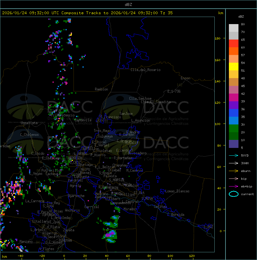
Task: Click the magenta-core storm cell south of Mirador
Action: [x=111, y=236]
